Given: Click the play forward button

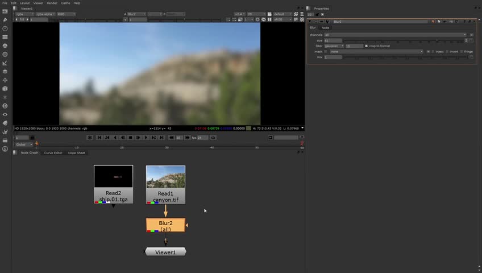Looking at the screenshot, I should (146, 138).
